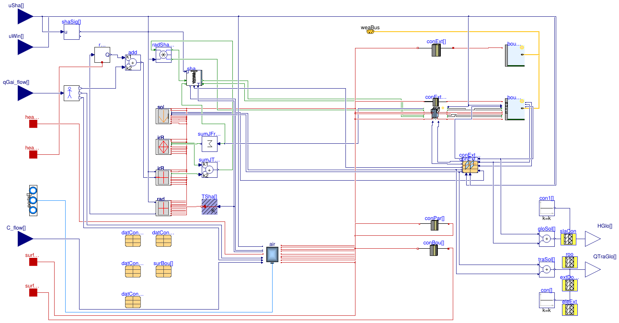Image resolution: width=619 pixels, height=323 pixels.
Task: Select the uppermost red hea... heat port
Action: point(33,124)
